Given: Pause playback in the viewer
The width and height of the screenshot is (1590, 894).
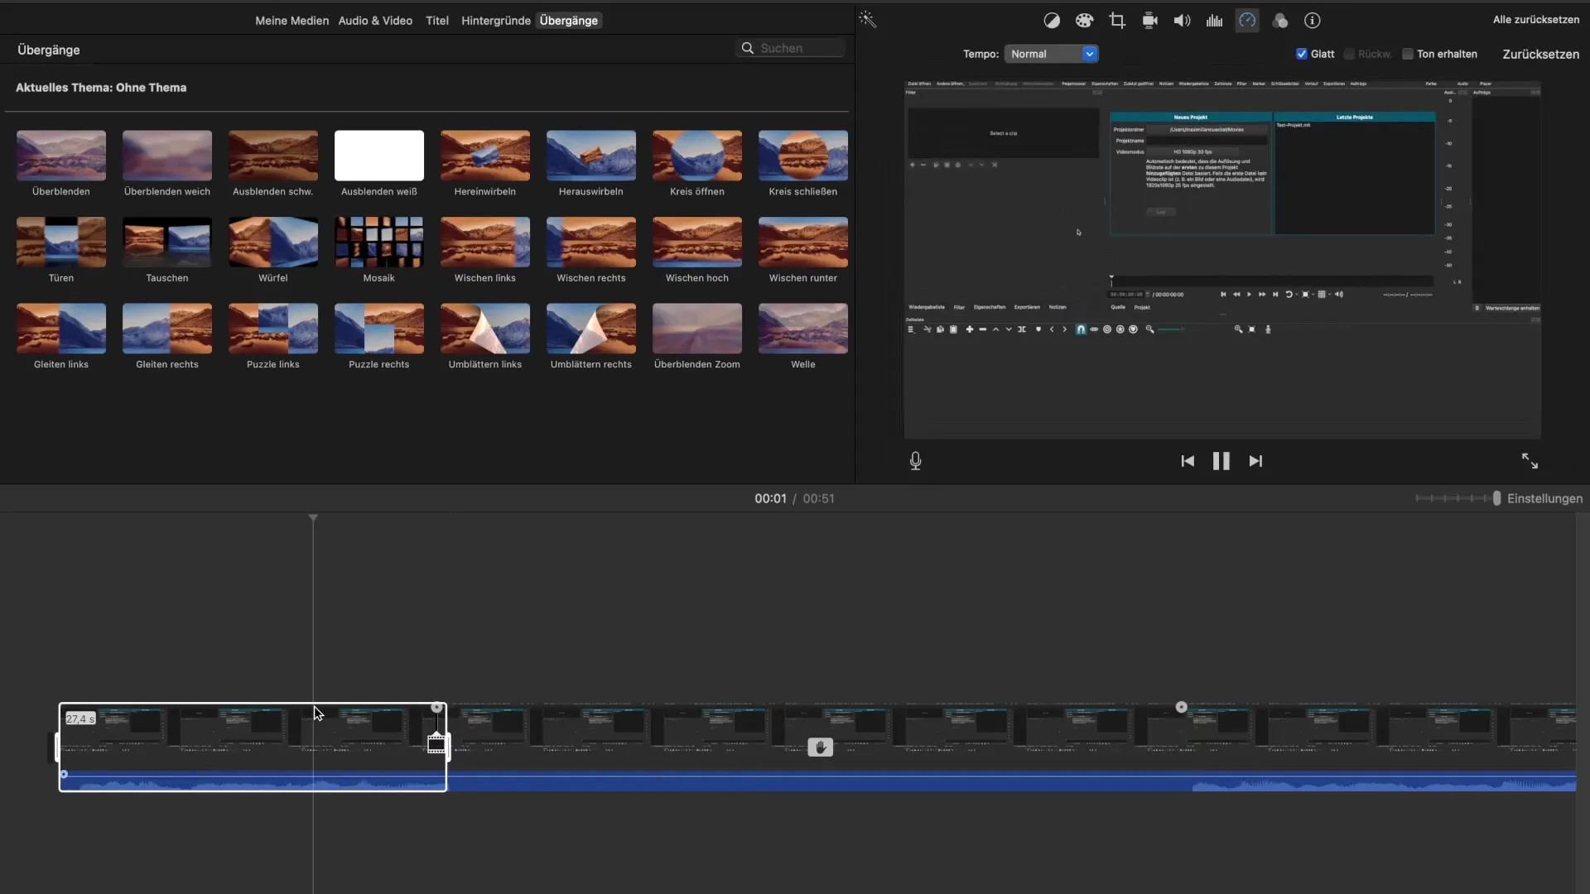Looking at the screenshot, I should 1221,461.
